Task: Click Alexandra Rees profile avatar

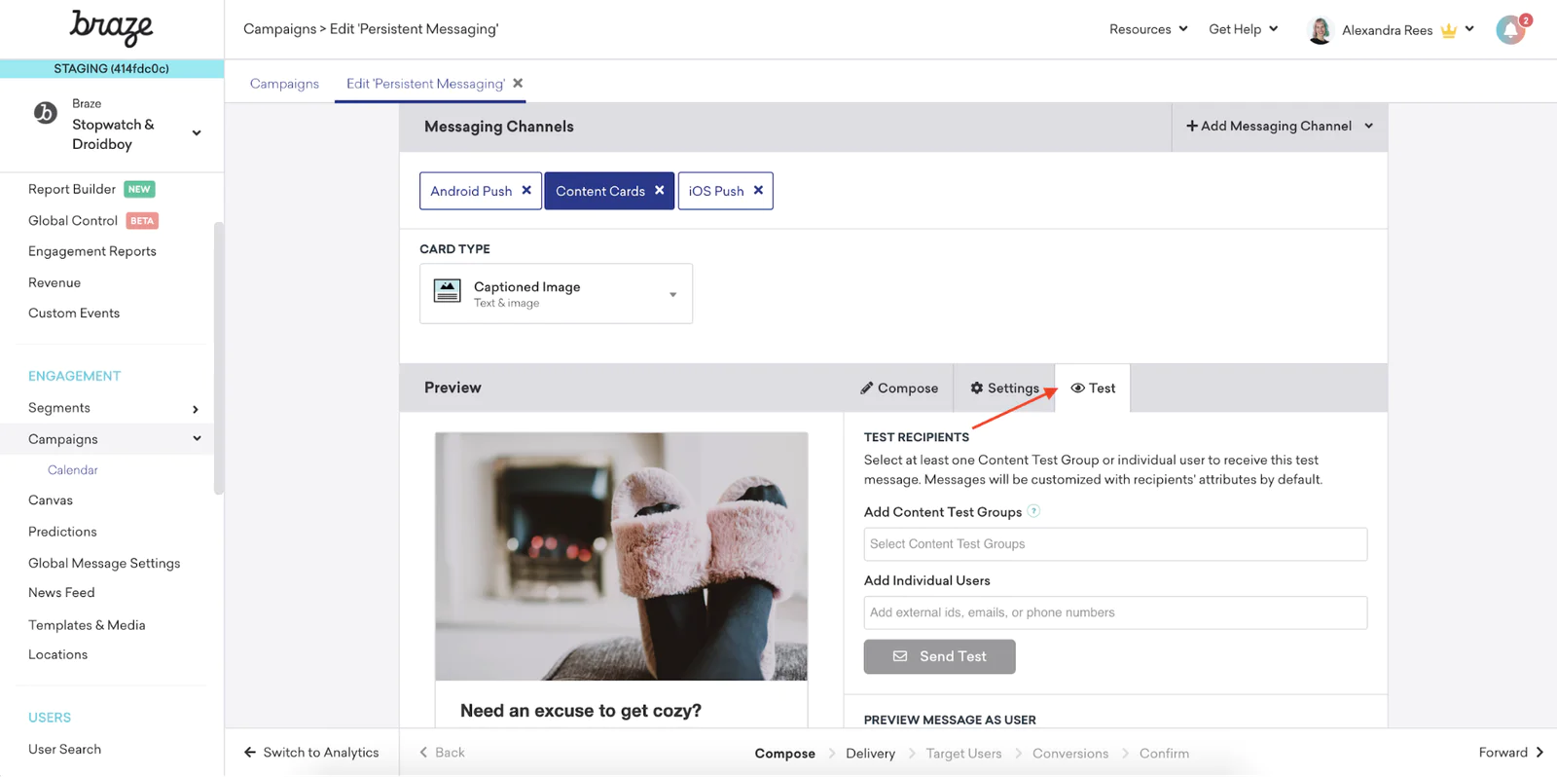Action: click(x=1320, y=30)
